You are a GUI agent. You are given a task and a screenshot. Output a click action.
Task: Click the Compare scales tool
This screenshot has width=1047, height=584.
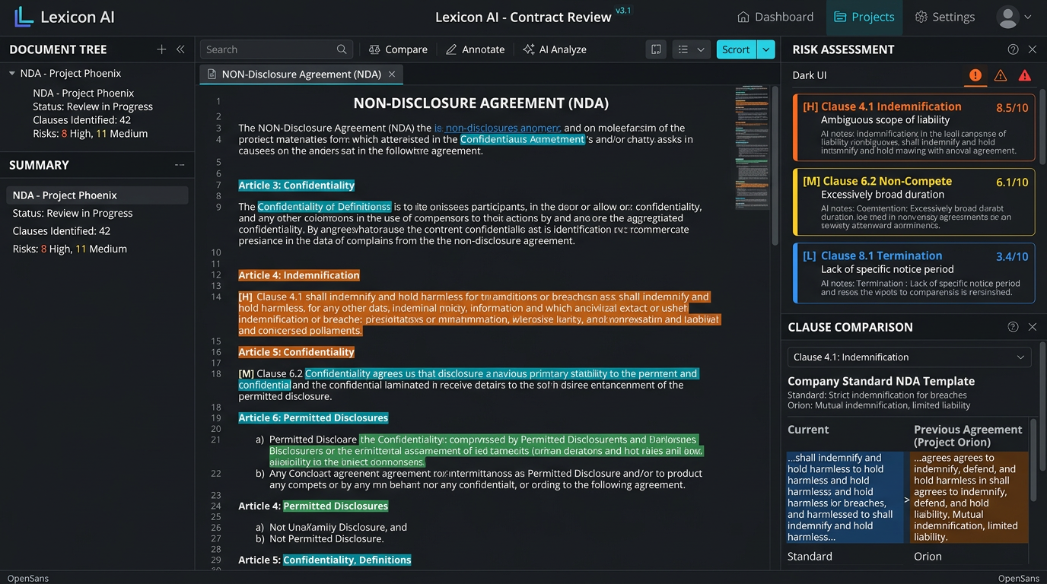[398, 49]
